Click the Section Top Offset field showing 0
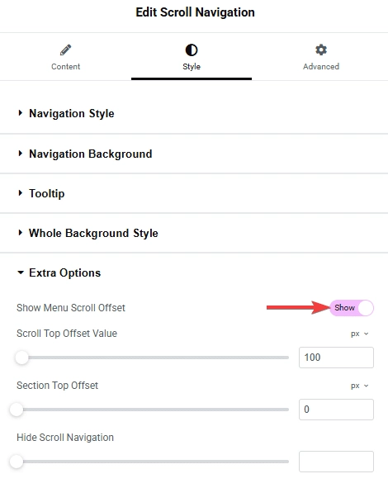 pyautogui.click(x=336, y=410)
